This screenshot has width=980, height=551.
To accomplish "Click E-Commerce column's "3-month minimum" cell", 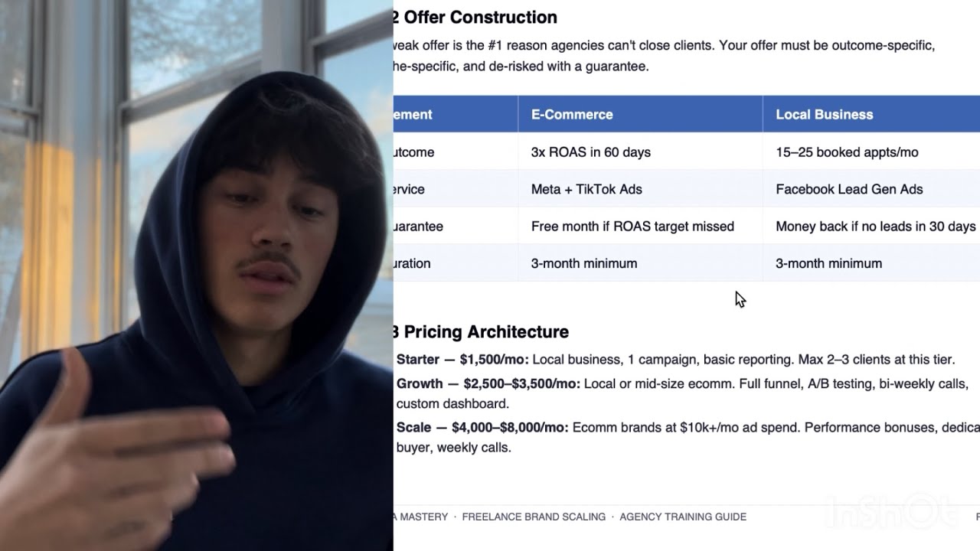I will pyautogui.click(x=583, y=263).
